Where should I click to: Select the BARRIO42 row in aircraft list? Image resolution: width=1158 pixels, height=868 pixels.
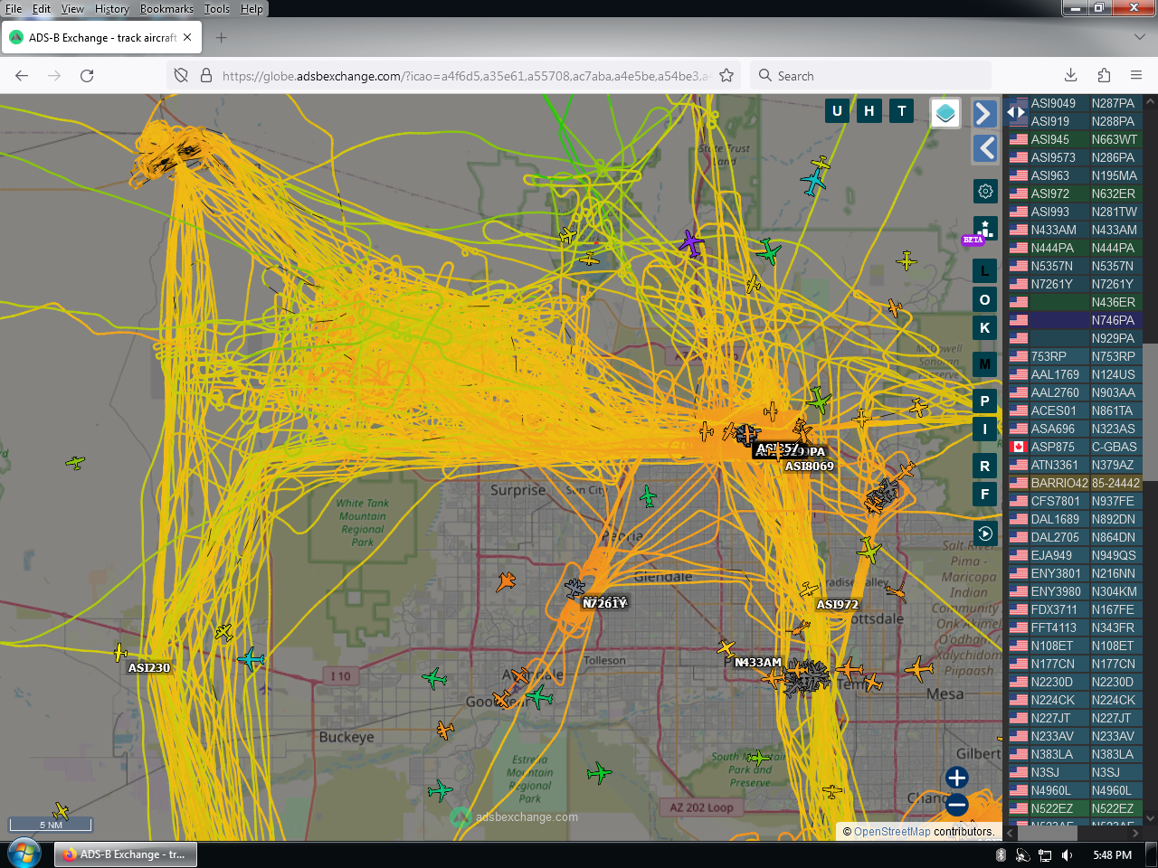[1076, 483]
